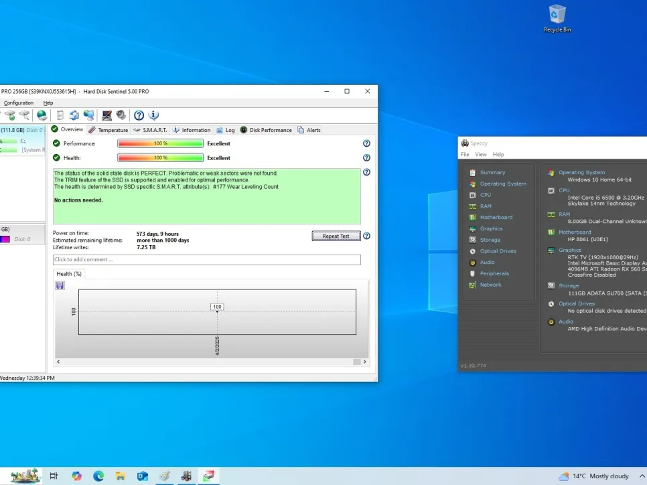
Task: Launch Copilot from the taskbar
Action: tap(76, 476)
